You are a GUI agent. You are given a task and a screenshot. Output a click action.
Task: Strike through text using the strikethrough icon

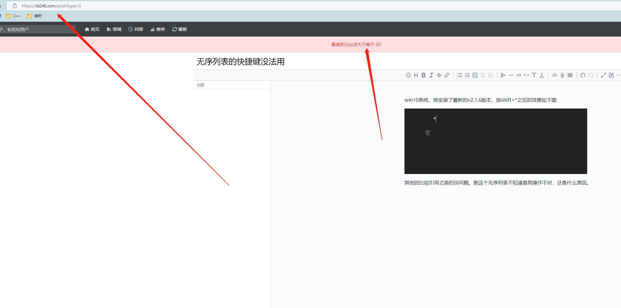pos(439,75)
